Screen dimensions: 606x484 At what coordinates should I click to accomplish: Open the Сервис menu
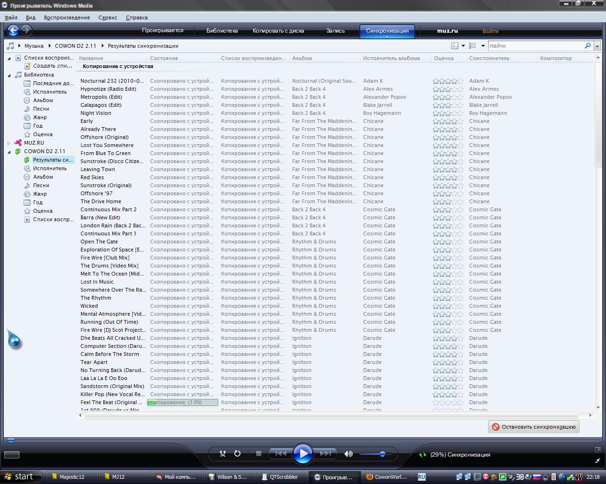click(x=108, y=17)
